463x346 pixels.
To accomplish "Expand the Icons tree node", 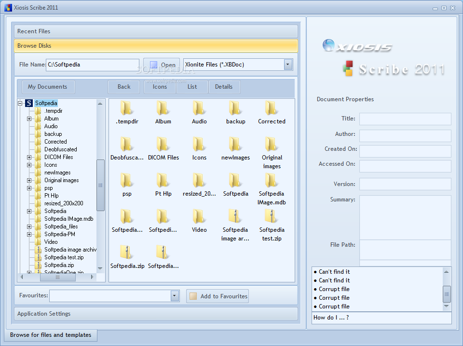I will [29, 165].
